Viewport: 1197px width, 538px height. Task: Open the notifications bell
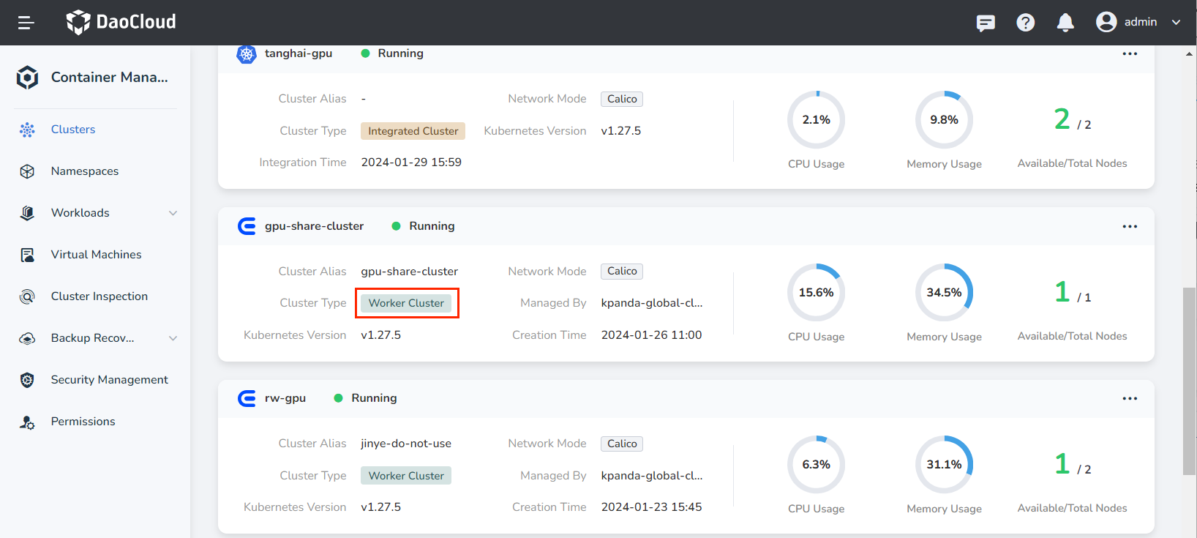[1065, 23]
